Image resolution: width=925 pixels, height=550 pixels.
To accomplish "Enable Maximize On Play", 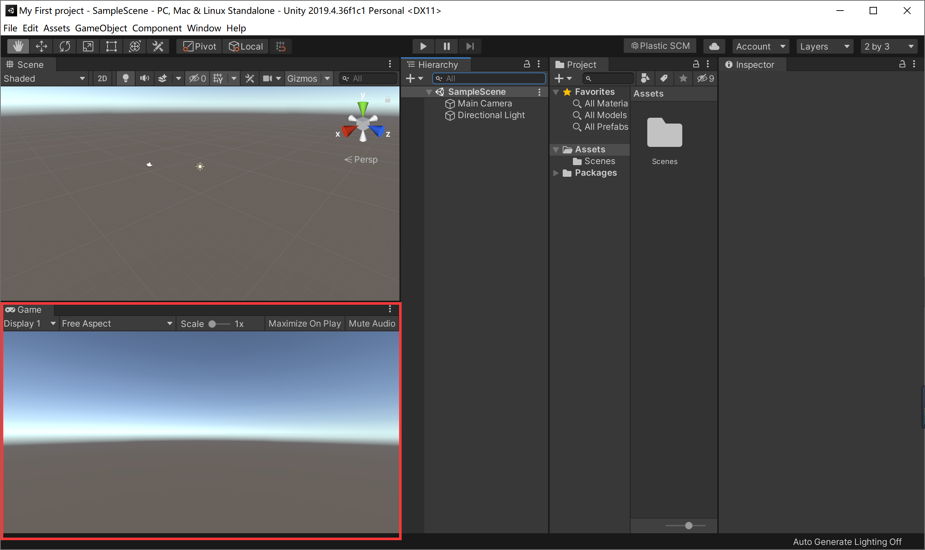I will pos(305,324).
